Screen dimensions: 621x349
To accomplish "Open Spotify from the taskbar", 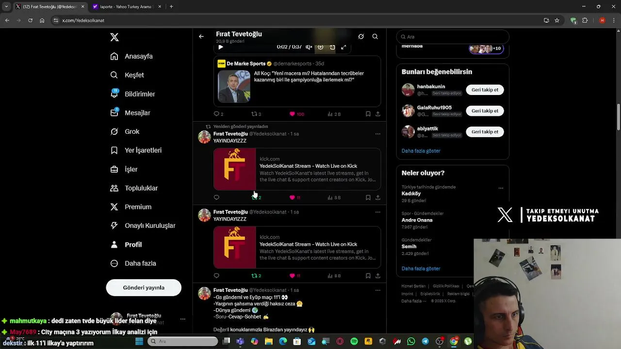I will click(x=354, y=341).
